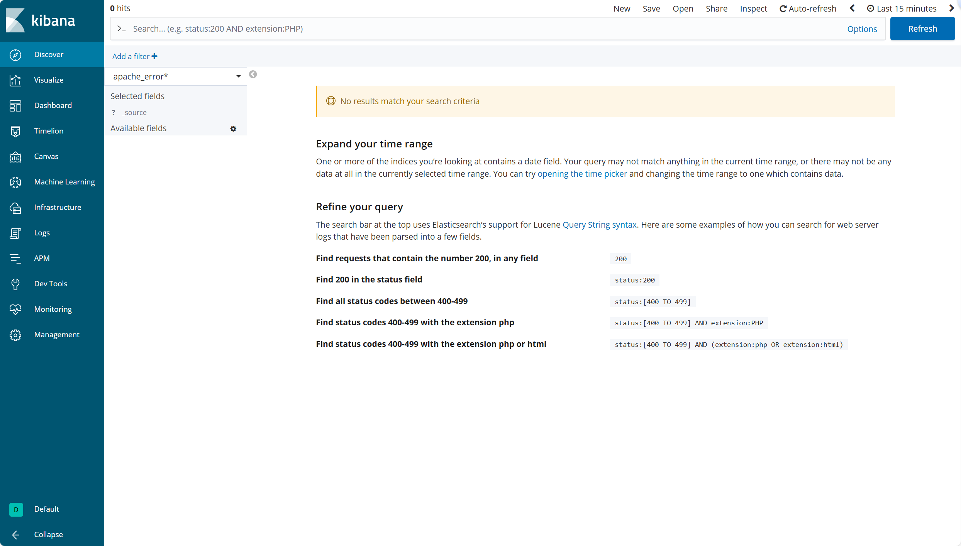Open the Management gear icon
The height and width of the screenshot is (546, 961).
pyautogui.click(x=15, y=335)
